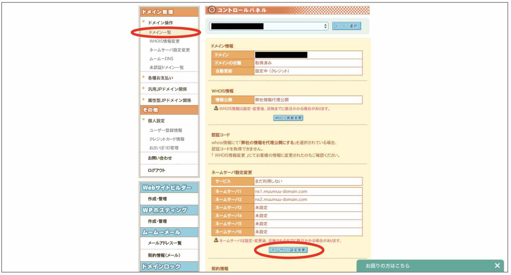The height and width of the screenshot is (275, 511).
Task: Expand the 各種お支払い menu section
Action: [160, 78]
